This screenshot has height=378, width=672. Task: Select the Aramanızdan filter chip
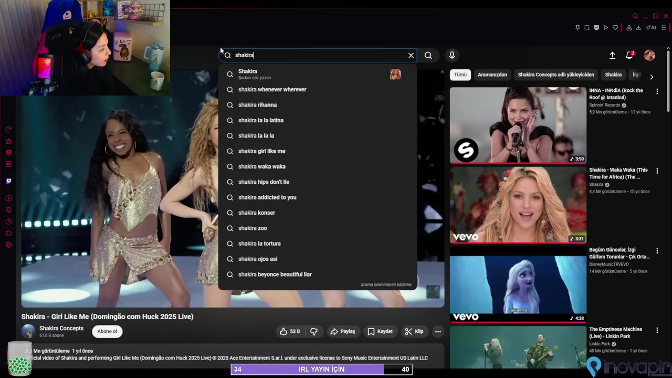coord(492,75)
